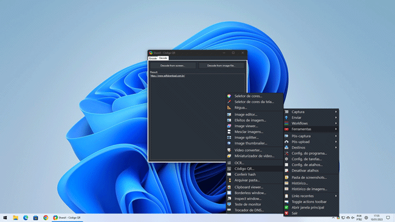The image size is (395, 222).
Task: Click the ShareX - Código QR taskbar button
Action: tap(67, 218)
